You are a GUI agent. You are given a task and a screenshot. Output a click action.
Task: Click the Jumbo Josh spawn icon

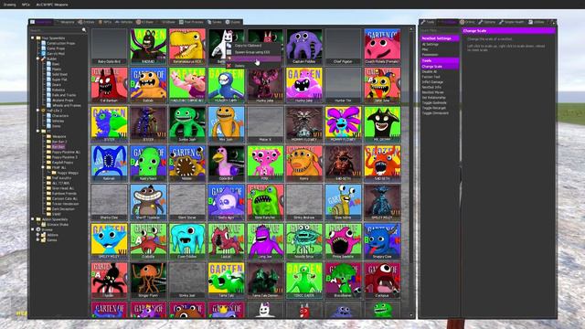186,124
